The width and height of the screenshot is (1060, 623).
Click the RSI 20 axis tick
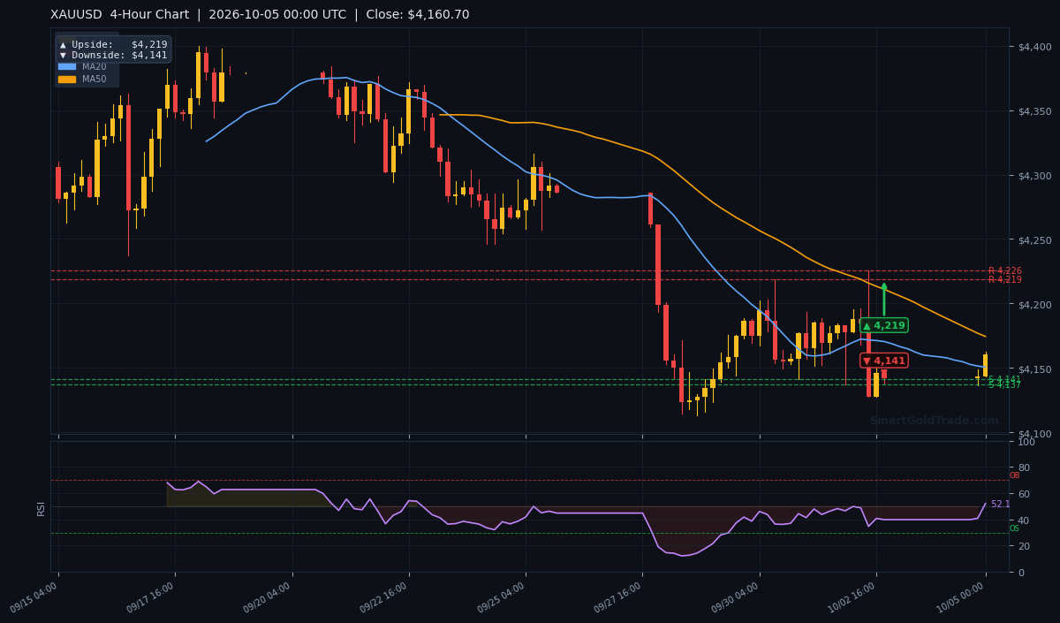[1025, 546]
